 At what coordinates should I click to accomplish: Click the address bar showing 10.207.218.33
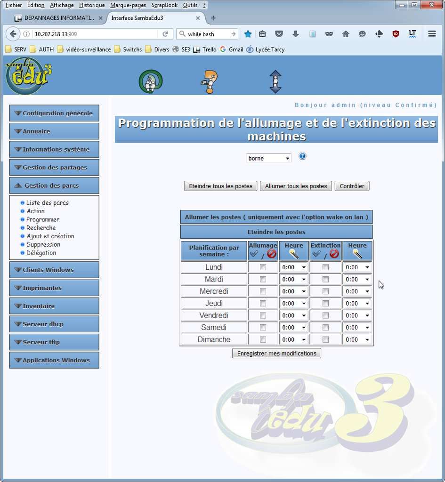point(95,34)
